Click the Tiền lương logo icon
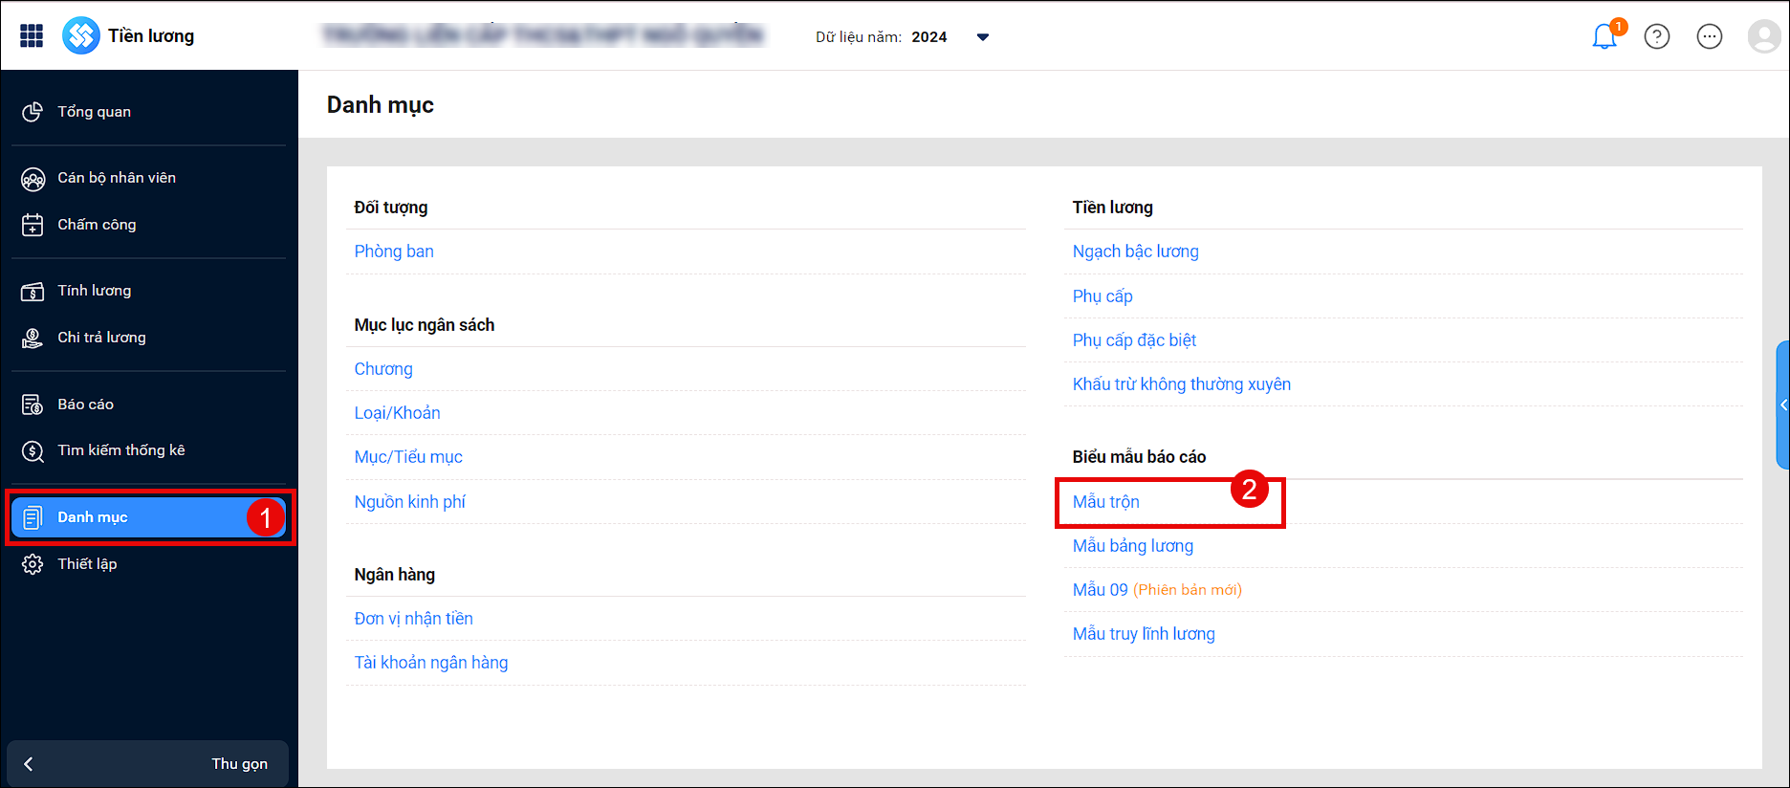 pos(81,35)
